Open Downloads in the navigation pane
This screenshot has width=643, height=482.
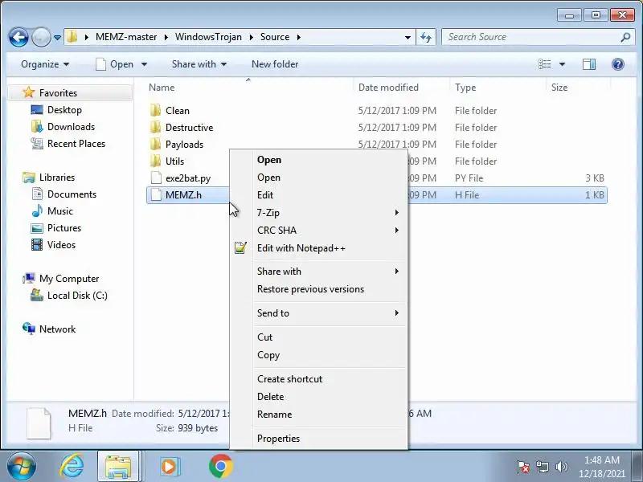[x=71, y=127]
